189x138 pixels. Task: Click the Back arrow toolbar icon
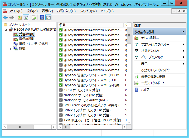coord(6,18)
